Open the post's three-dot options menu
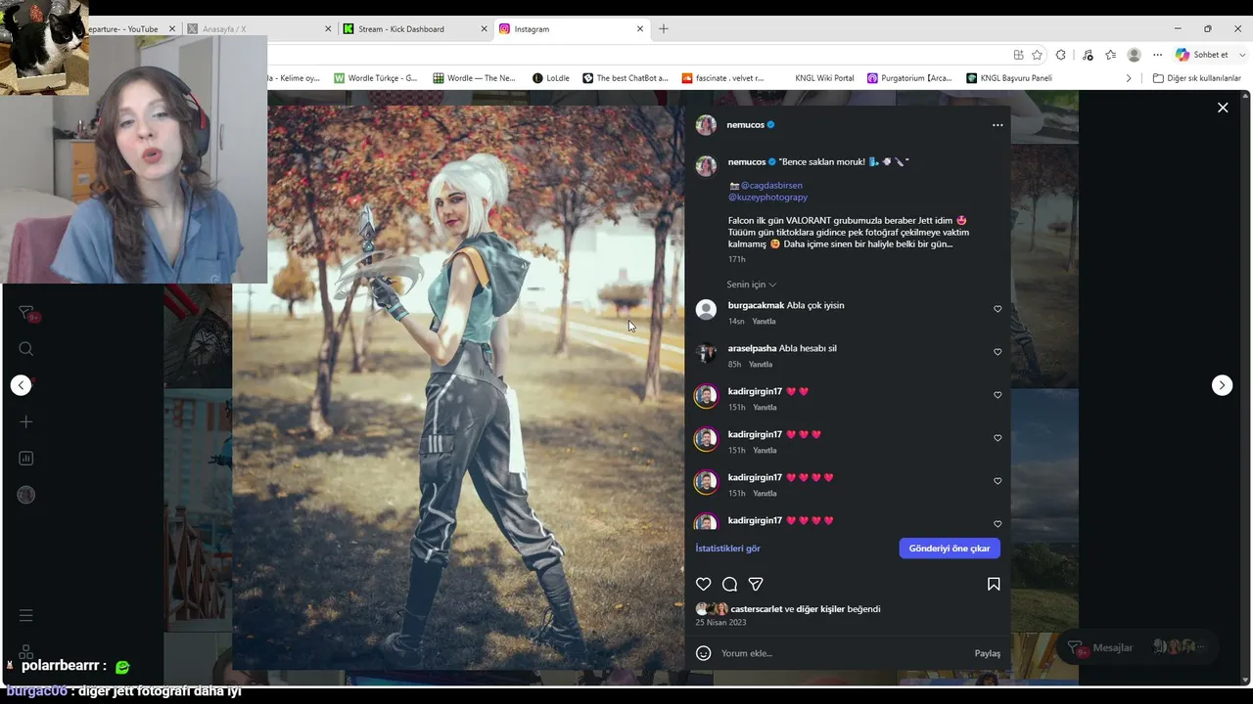This screenshot has width=1253, height=704. coord(998,125)
